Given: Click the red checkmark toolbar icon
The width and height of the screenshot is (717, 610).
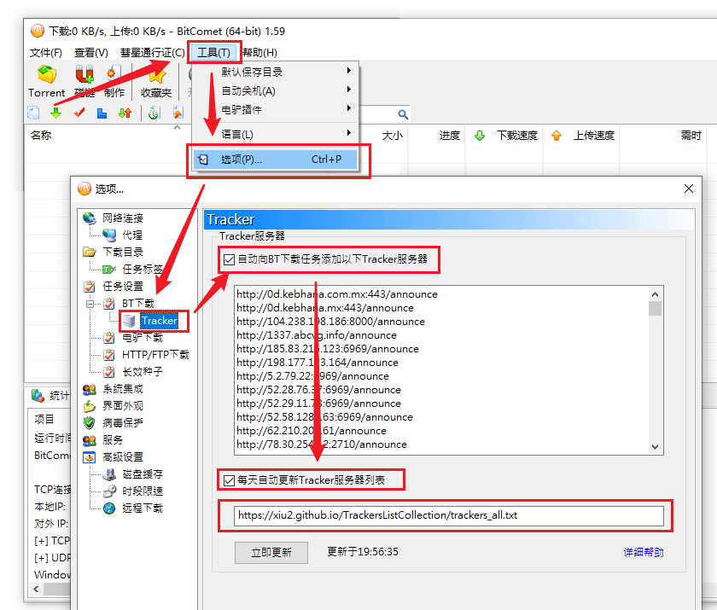Looking at the screenshot, I should click(x=79, y=113).
